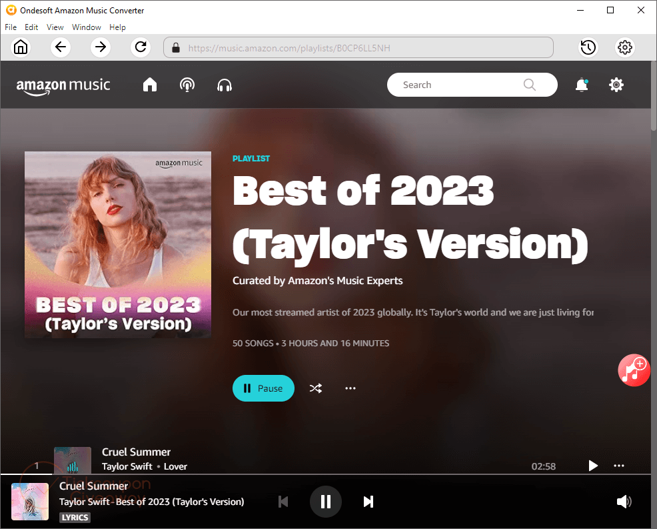The image size is (657, 529).
Task: Close the Ondesoft converter window
Action: [640, 10]
